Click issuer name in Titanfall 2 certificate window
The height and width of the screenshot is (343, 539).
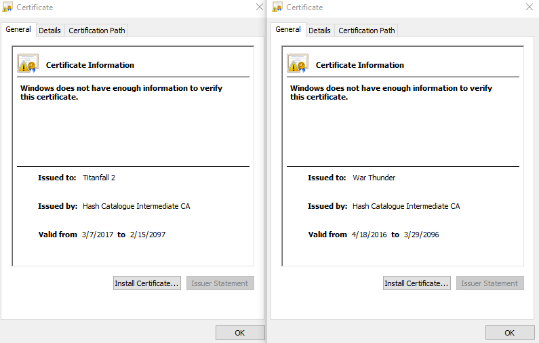pos(136,206)
